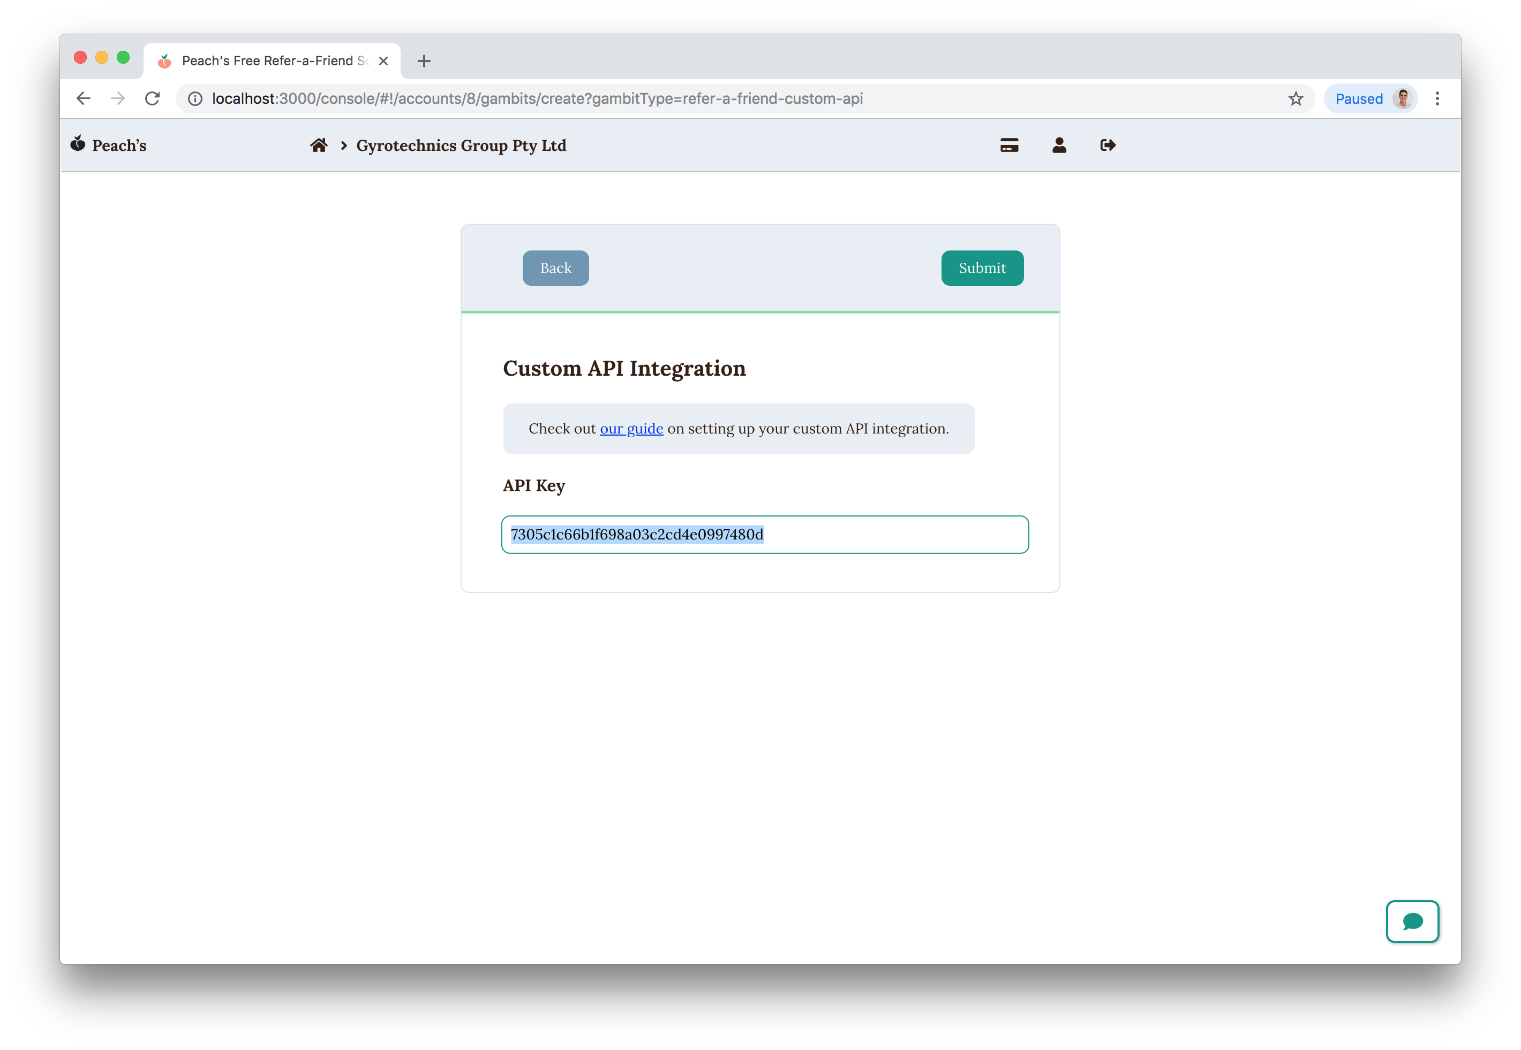1521x1050 pixels.
Task: Bookmark this page with the star
Action: [x=1295, y=98]
